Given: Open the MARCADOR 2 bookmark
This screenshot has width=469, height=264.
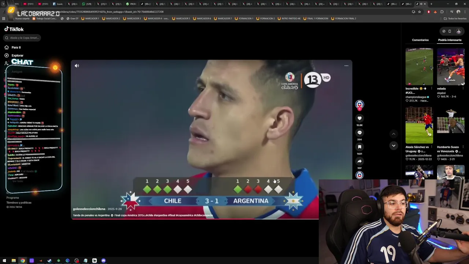Looking at the screenshot, I should pyautogui.click(x=111, y=18).
